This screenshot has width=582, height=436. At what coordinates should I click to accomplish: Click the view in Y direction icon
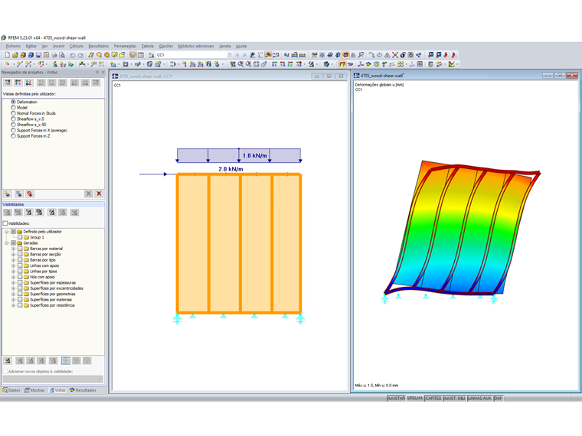coord(283,64)
